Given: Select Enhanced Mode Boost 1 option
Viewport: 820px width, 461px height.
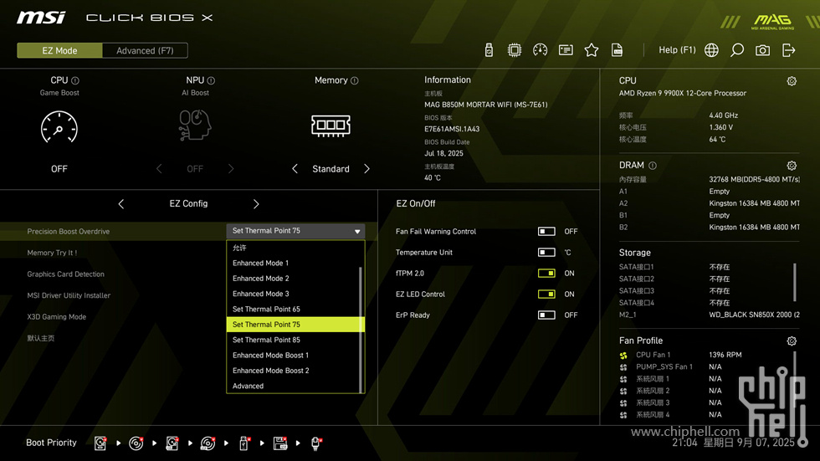Looking at the screenshot, I should 293,356.
